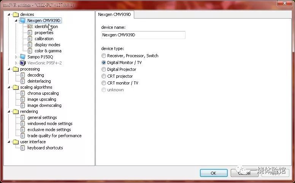Click the deinterlacing page icon

click(x=22, y=81)
